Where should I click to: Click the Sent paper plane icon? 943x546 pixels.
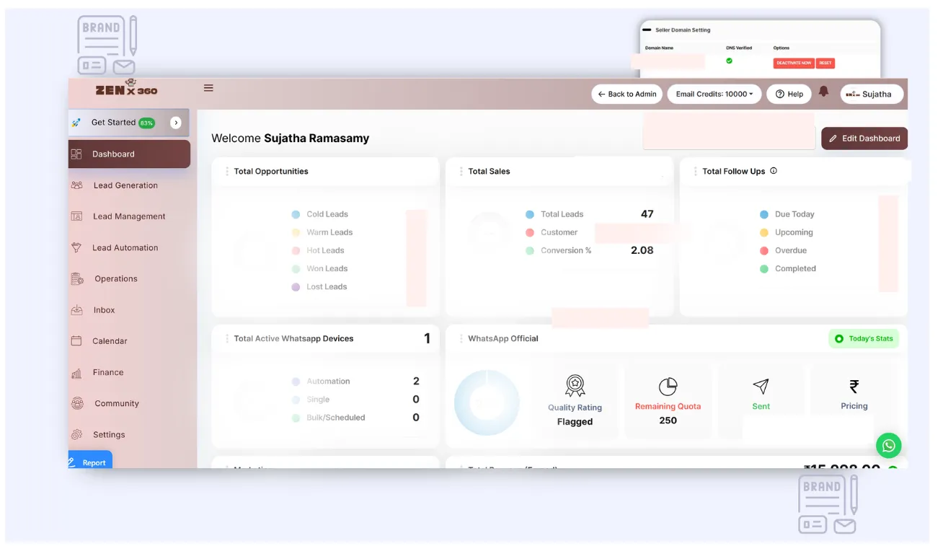point(761,386)
